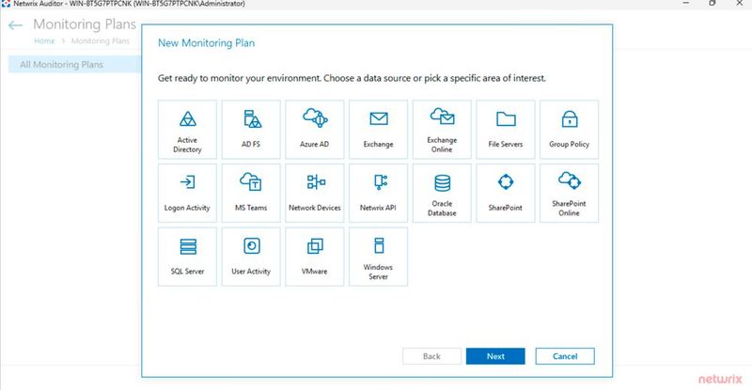Choose the VMware data source
Viewport: 752px width, 390px height.
click(315, 257)
